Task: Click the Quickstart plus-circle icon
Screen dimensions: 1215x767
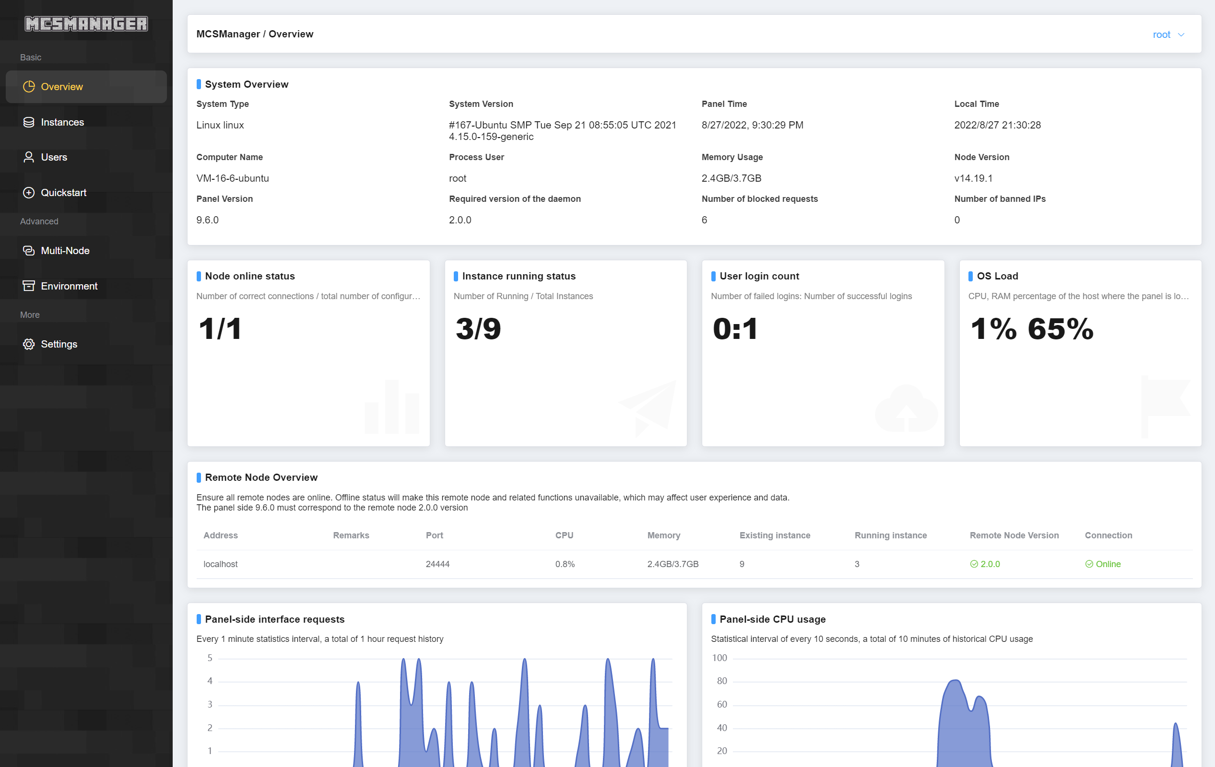Action: 29,193
